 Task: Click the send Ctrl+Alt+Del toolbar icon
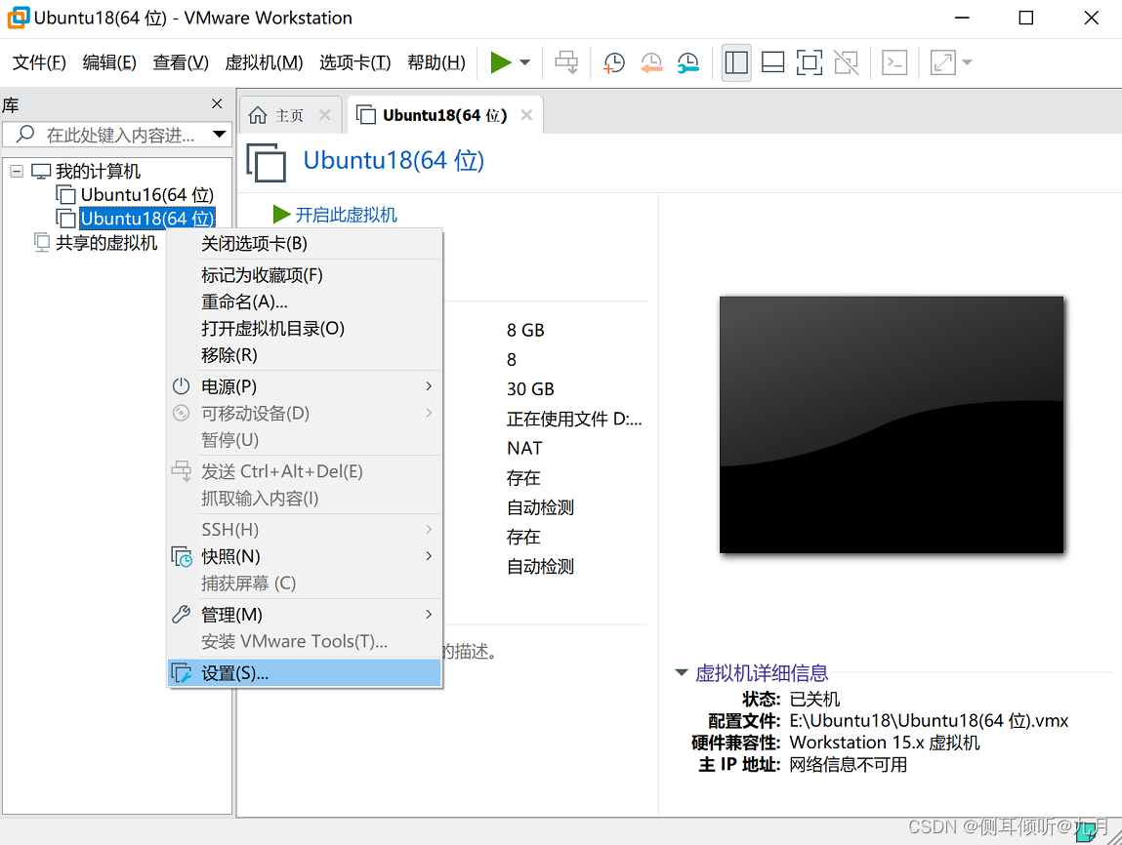click(x=566, y=62)
